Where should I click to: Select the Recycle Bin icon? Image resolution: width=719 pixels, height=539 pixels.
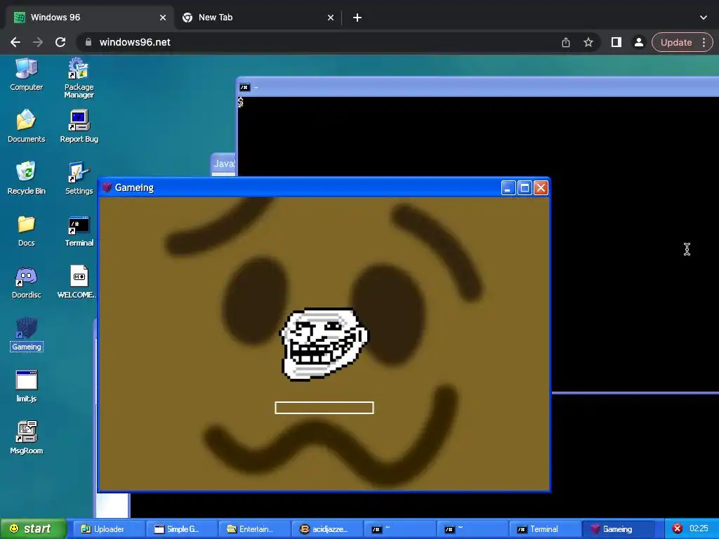point(26,178)
